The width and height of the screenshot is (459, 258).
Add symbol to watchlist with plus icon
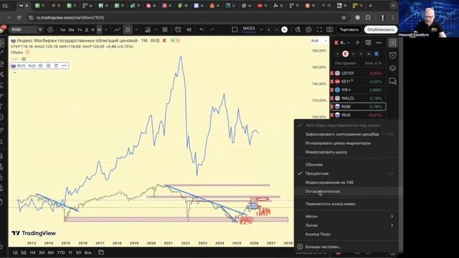pyautogui.click(x=357, y=43)
